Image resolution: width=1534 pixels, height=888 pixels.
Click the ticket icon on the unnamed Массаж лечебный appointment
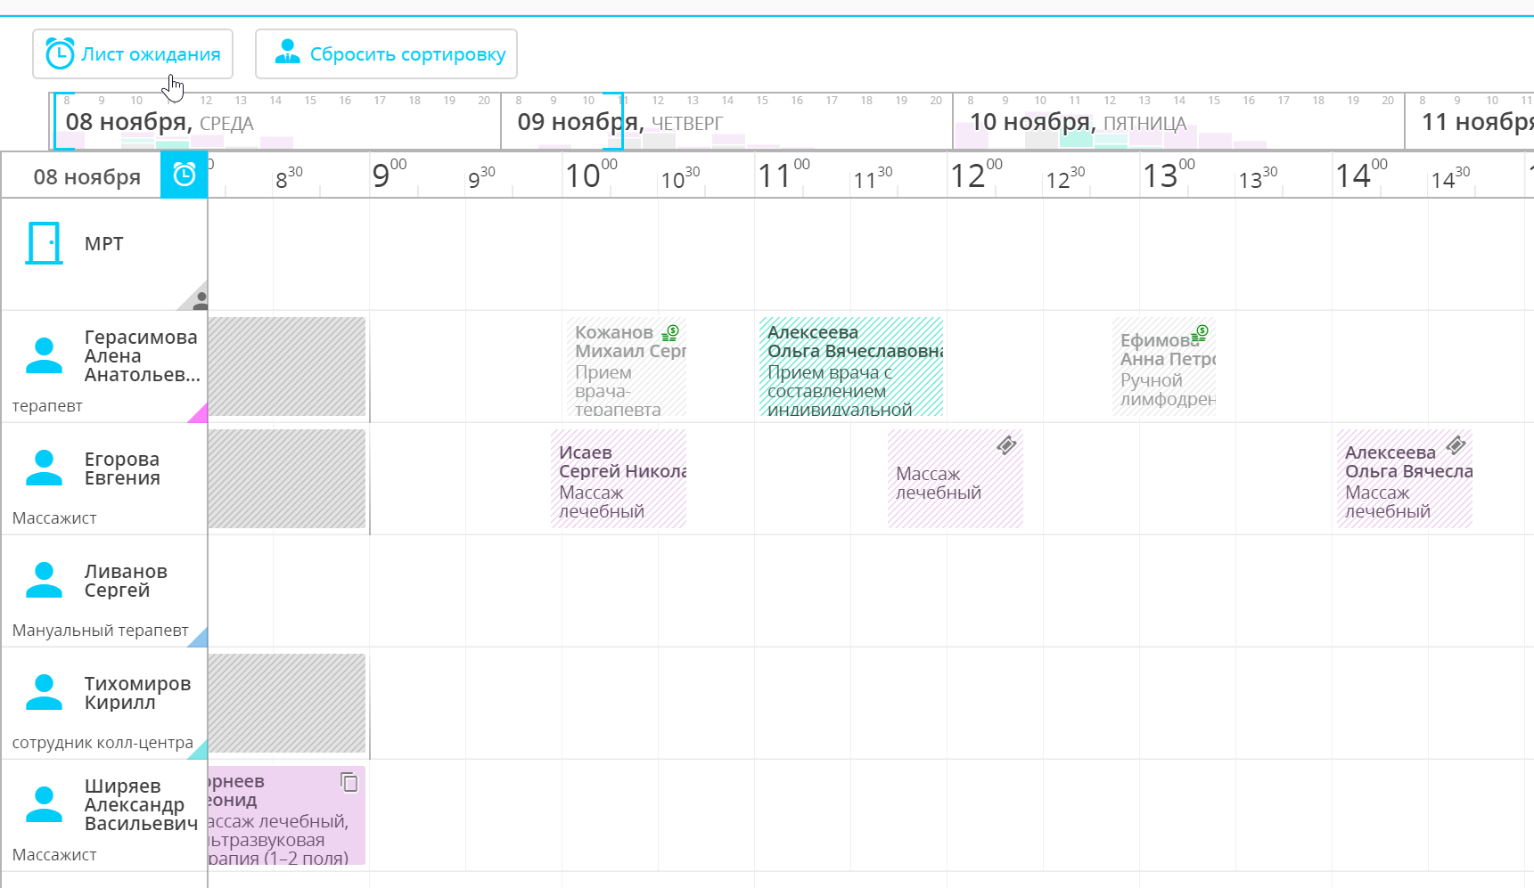pos(1006,445)
